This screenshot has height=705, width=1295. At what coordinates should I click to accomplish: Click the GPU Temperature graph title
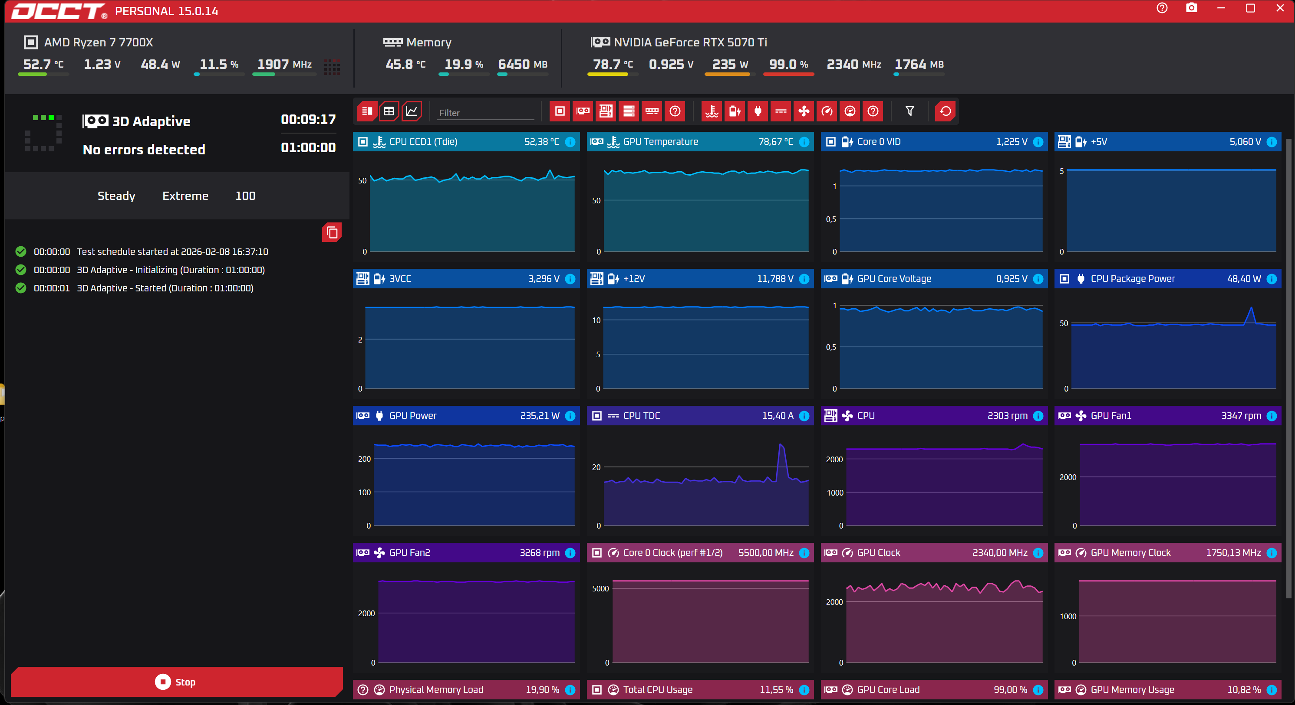click(x=661, y=142)
